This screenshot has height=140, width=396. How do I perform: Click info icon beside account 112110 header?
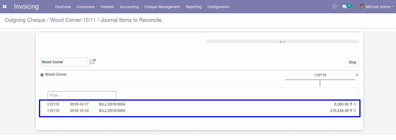click(x=357, y=75)
